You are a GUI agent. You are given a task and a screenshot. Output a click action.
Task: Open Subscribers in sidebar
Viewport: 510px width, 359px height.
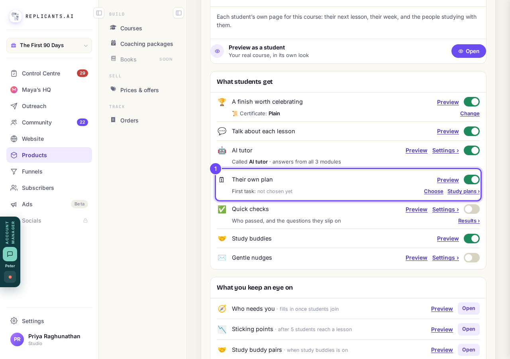[49, 188]
